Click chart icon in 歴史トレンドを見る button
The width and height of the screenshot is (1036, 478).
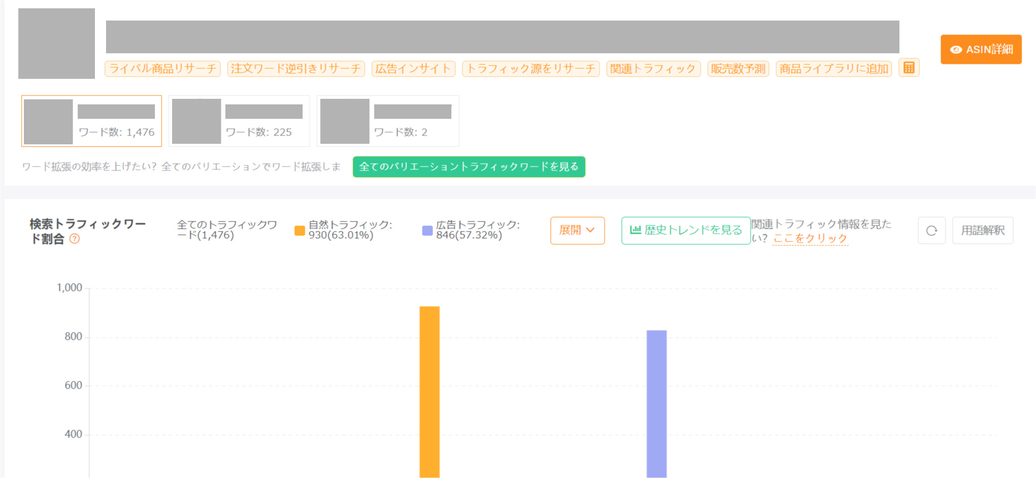635,230
